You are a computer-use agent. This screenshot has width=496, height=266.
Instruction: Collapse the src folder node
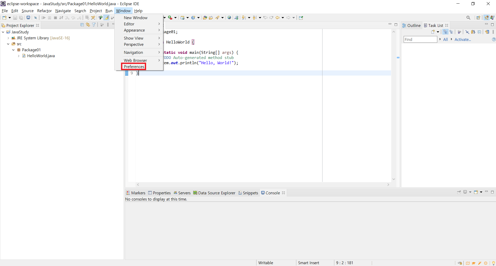coord(8,44)
